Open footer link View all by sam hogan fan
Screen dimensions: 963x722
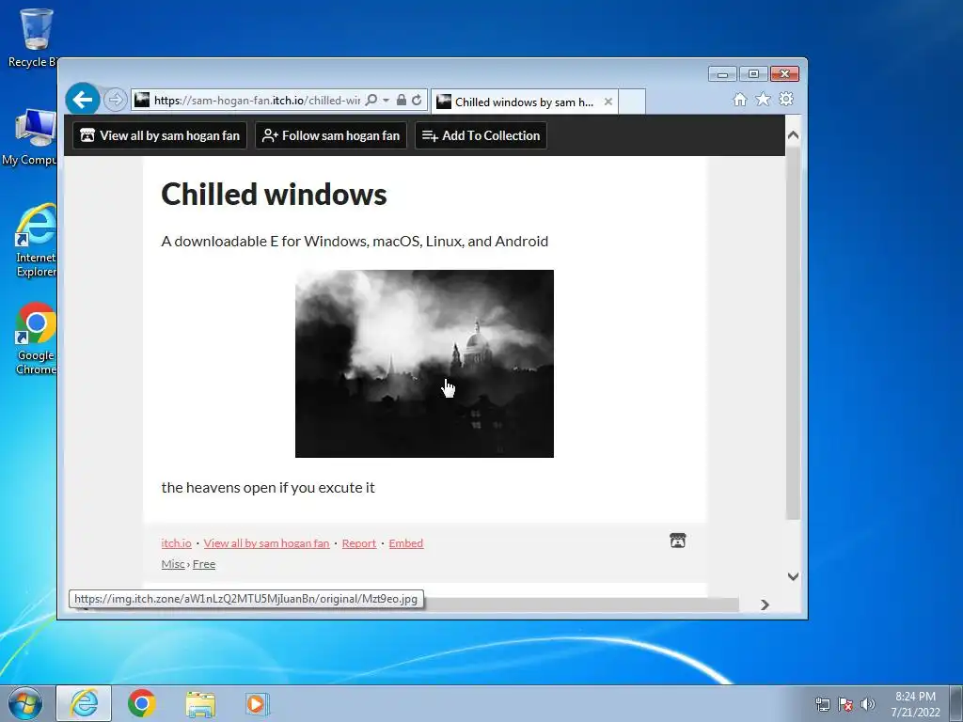click(x=266, y=543)
